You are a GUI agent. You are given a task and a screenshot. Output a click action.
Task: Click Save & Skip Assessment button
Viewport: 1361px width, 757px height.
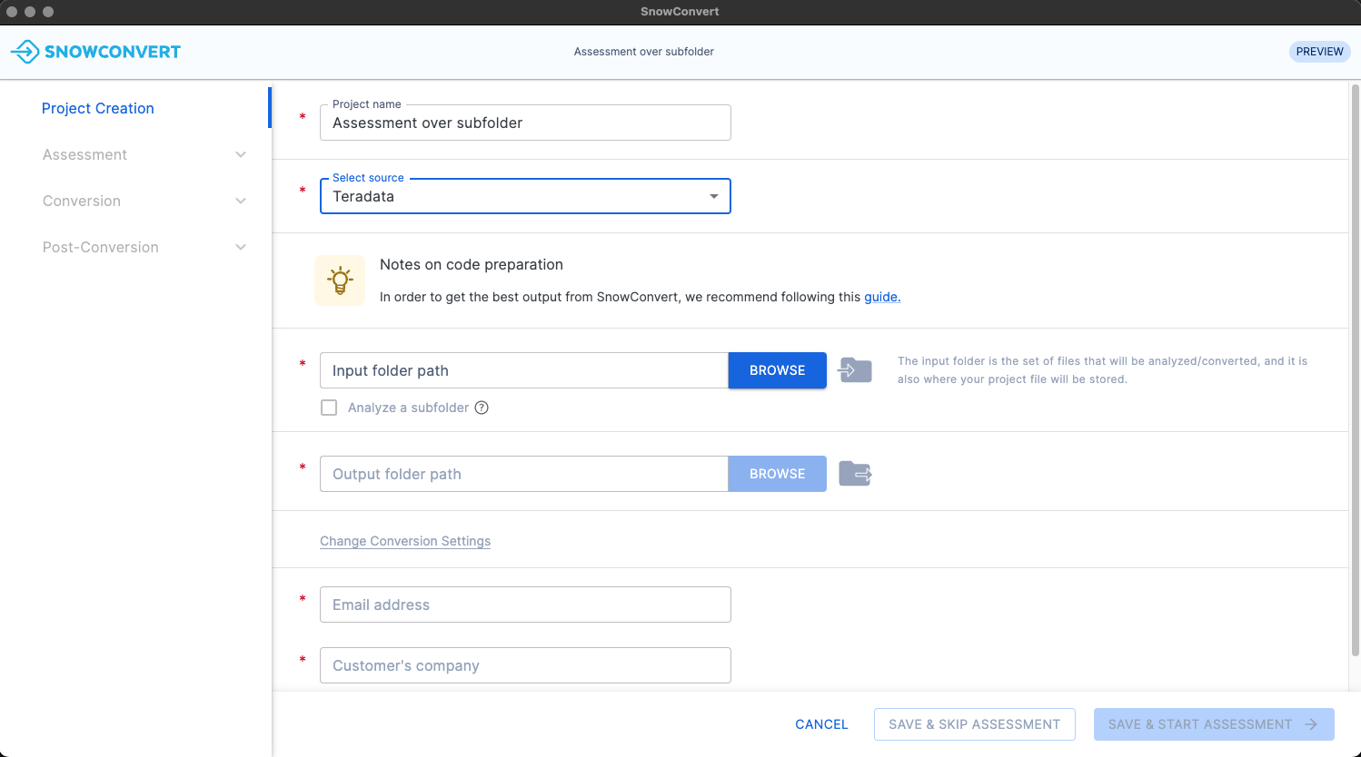tap(974, 724)
